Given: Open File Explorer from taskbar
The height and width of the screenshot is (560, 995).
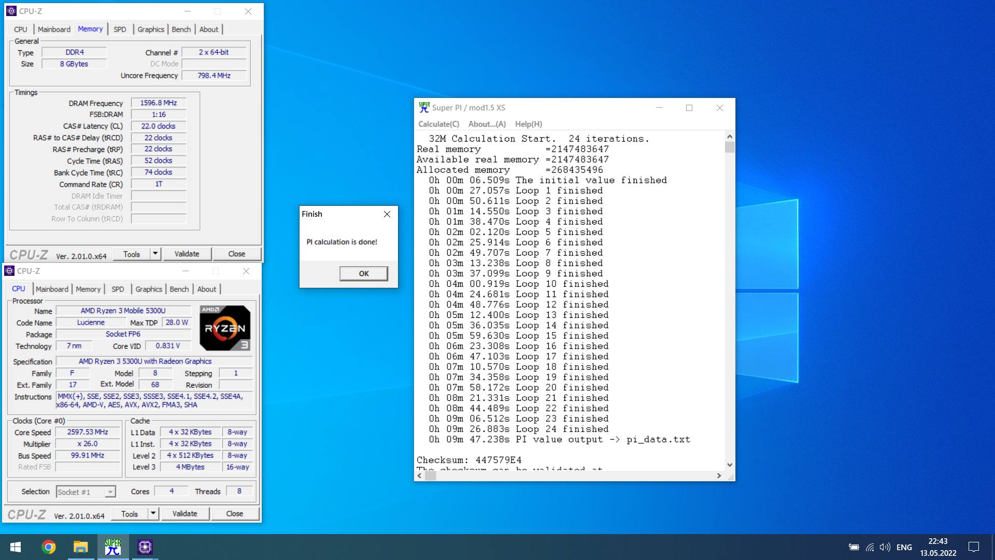Looking at the screenshot, I should (x=80, y=547).
